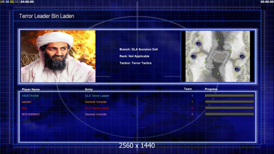
Task: Click start position marker 1 on the minimap
Action: point(193,56)
